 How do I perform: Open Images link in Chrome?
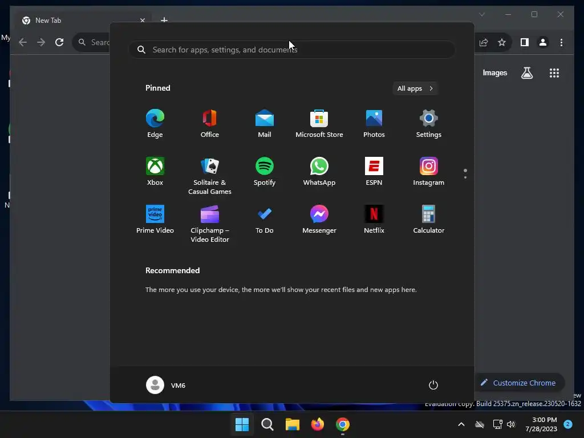point(494,72)
